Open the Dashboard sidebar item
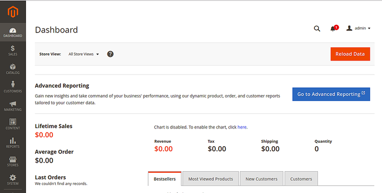The width and height of the screenshot is (382, 193). [x=13, y=33]
